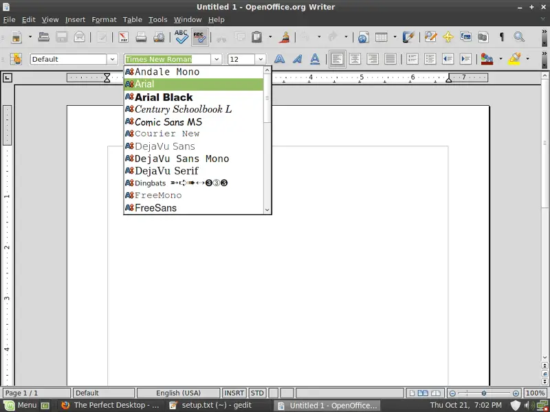
Task: Open the Font Size dropdown
Action: click(x=261, y=59)
